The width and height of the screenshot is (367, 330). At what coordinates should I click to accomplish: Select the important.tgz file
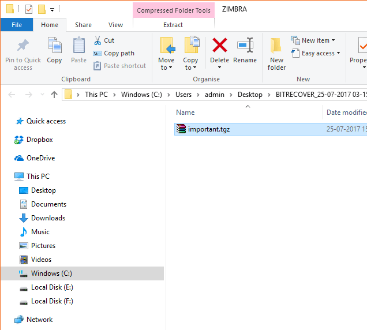click(x=271, y=129)
